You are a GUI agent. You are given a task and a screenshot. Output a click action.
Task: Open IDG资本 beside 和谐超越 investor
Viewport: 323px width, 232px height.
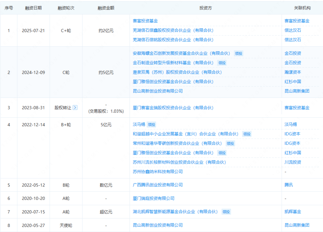[x=292, y=134]
